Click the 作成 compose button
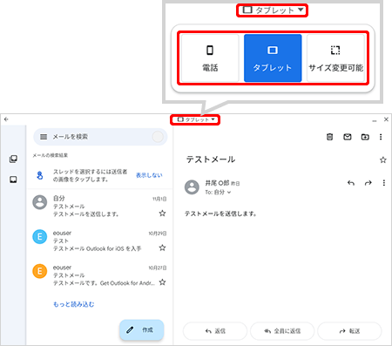 point(142,330)
